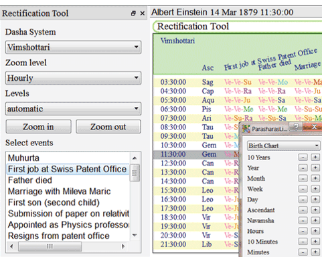
Task: Click the events list horizontal scrollbar thumb
Action: tap(50, 246)
